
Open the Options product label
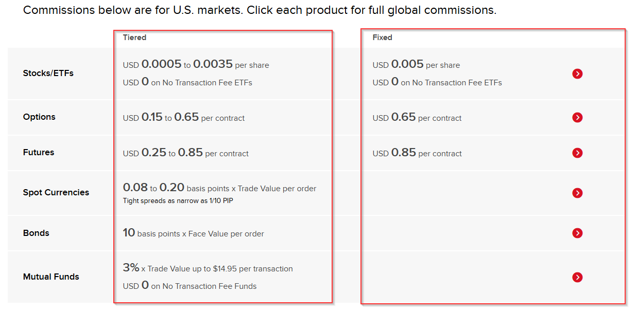coord(39,117)
